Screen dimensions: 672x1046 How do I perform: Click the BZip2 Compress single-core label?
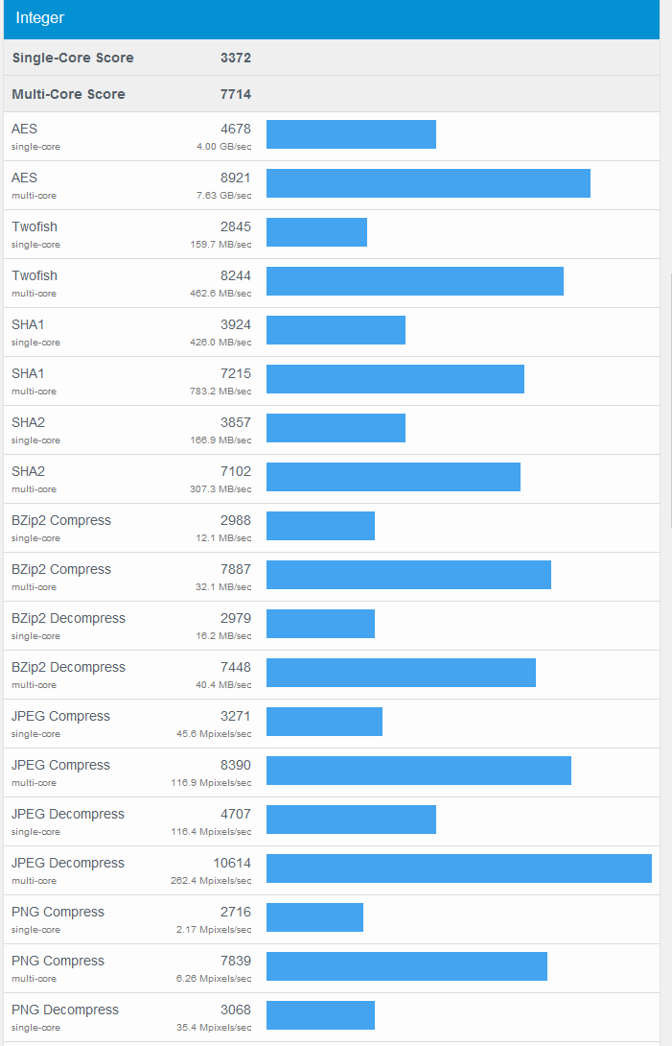click(61, 520)
